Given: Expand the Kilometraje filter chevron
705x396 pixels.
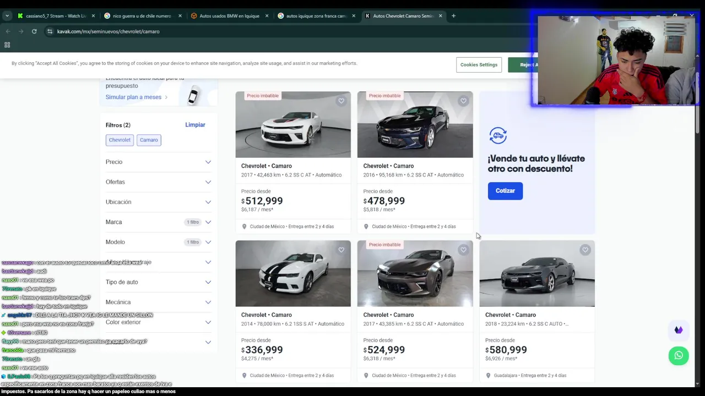Looking at the screenshot, I should click(208, 262).
